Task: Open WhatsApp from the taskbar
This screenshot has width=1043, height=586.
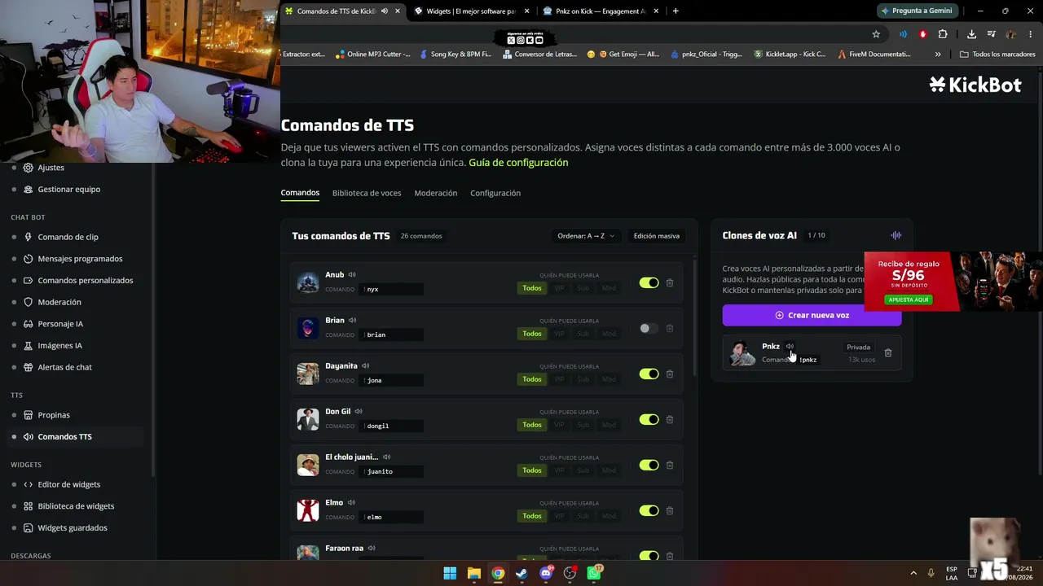Action: [x=594, y=573]
